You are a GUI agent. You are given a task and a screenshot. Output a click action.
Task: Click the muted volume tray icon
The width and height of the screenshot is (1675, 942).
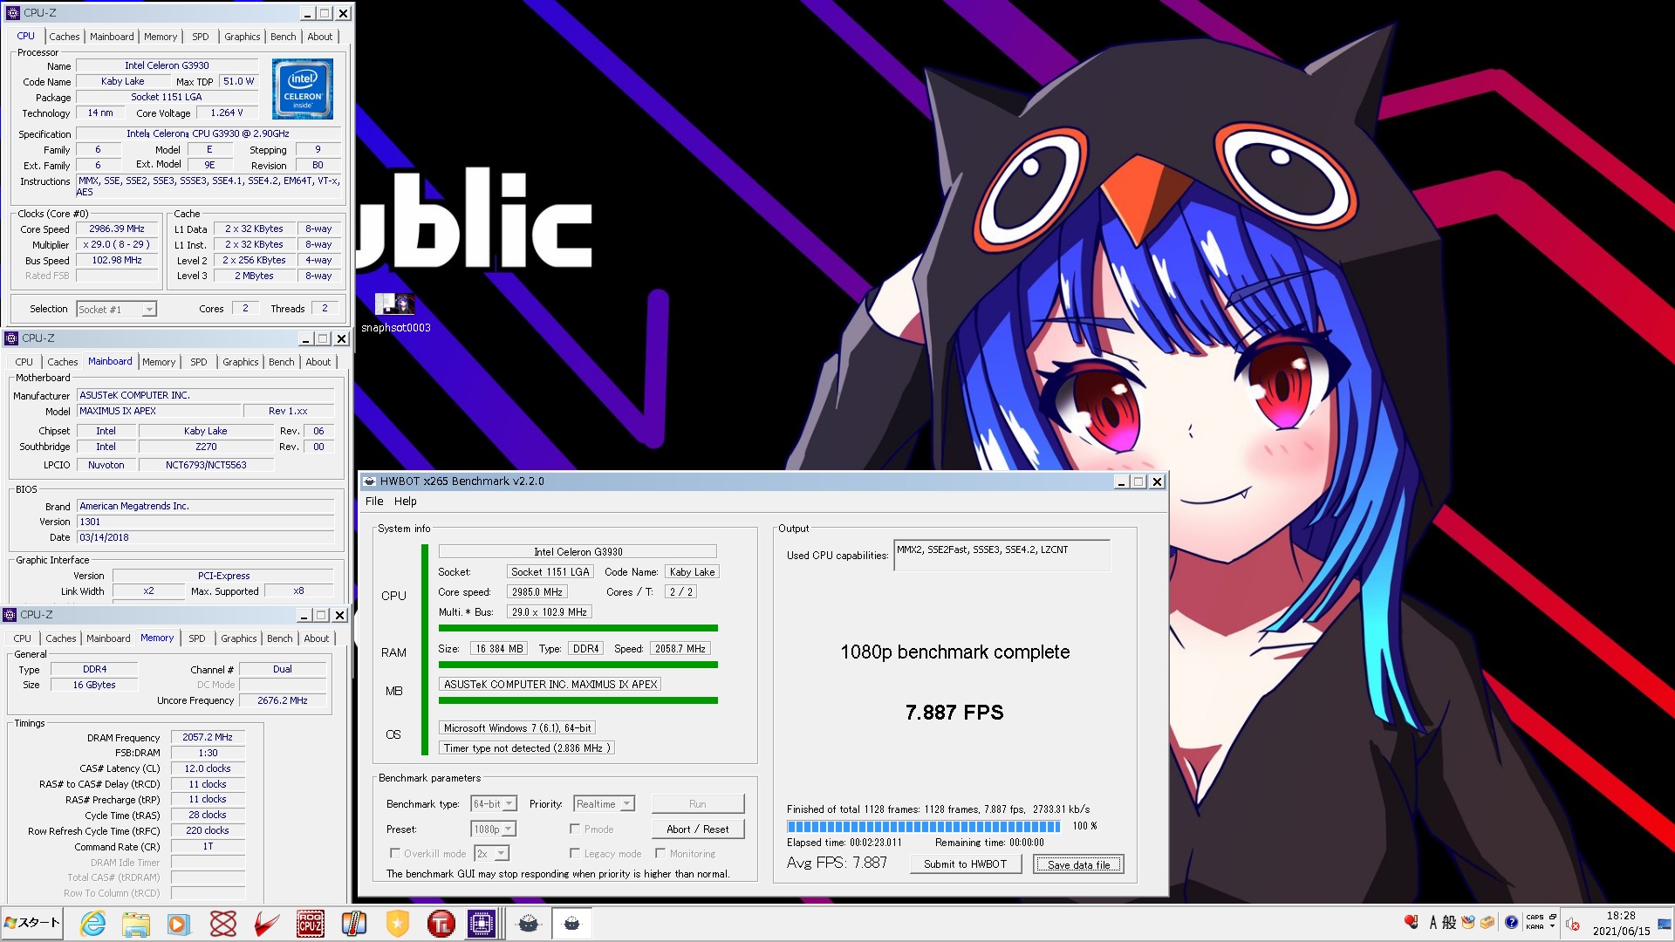[1573, 924]
